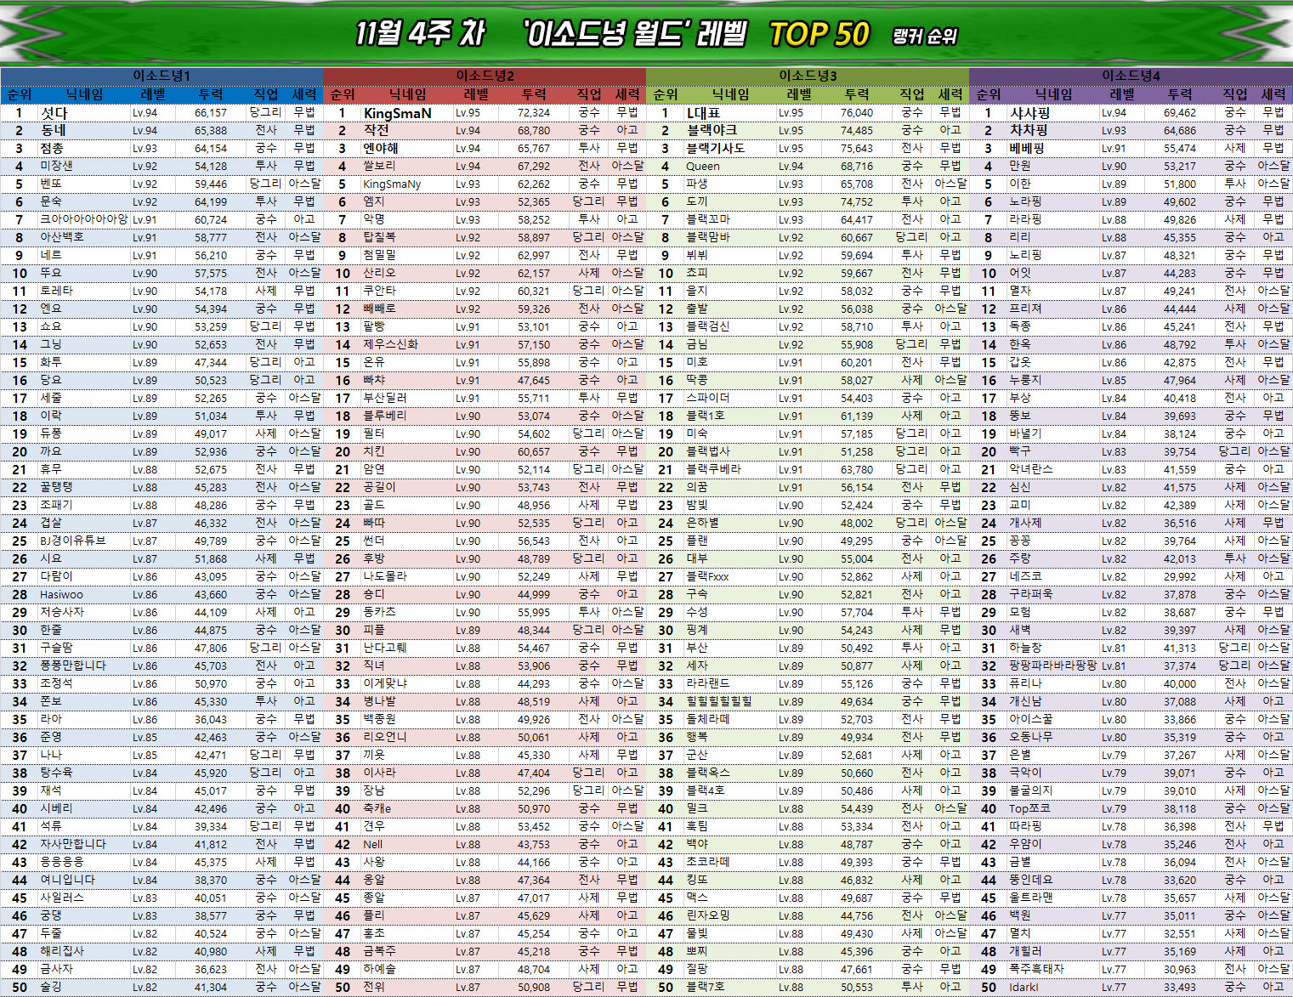Image resolution: width=1293 pixels, height=997 pixels.
Task: Click the Nell nickname in 이소드녕2
Action: click(x=372, y=845)
